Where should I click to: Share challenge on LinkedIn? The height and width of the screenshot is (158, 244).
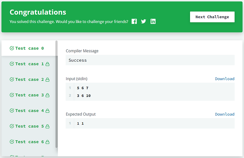(153, 21)
